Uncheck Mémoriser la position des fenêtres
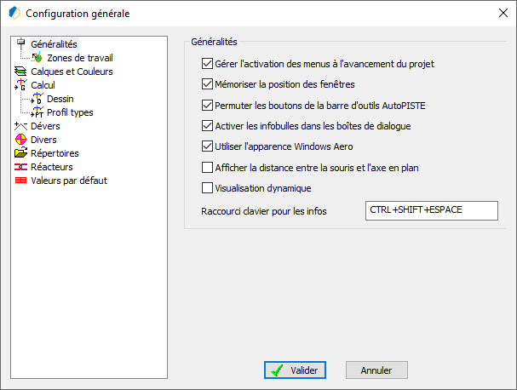The image size is (517, 390). pos(207,84)
